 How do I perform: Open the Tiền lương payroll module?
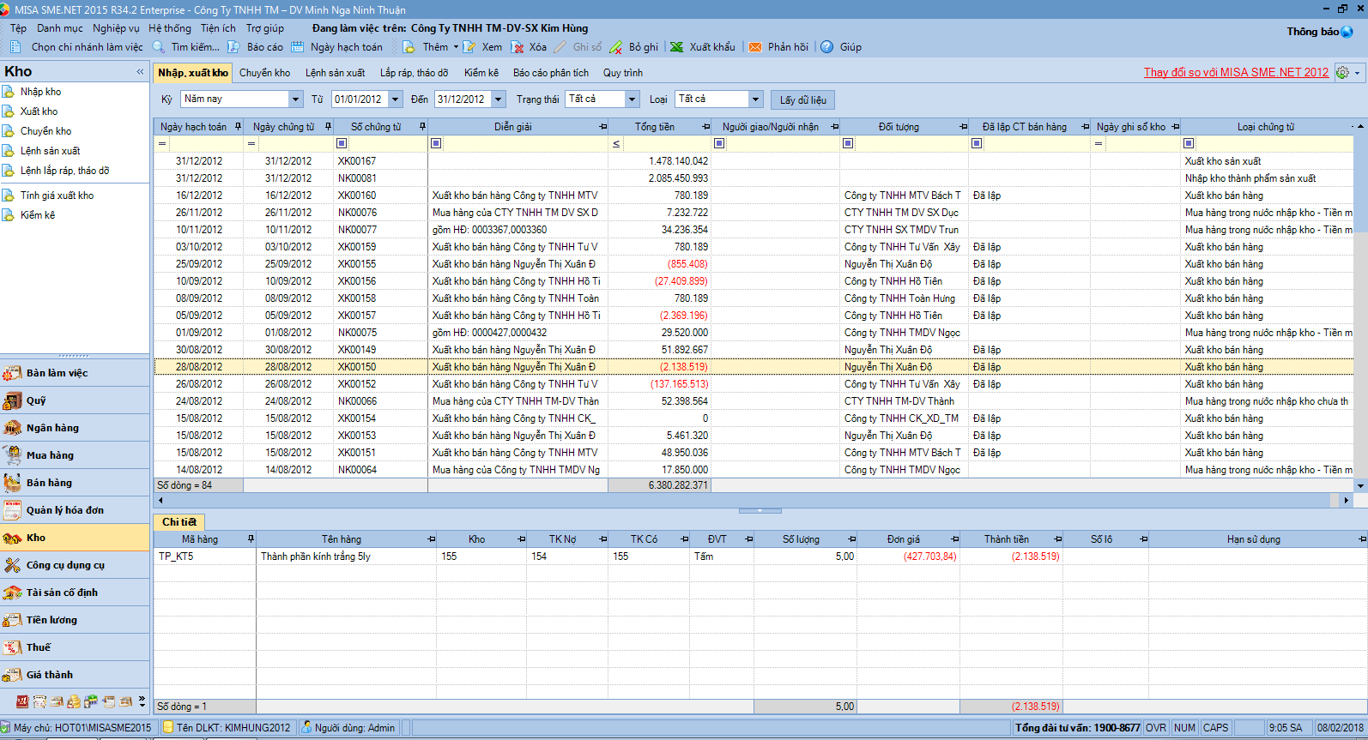75,620
